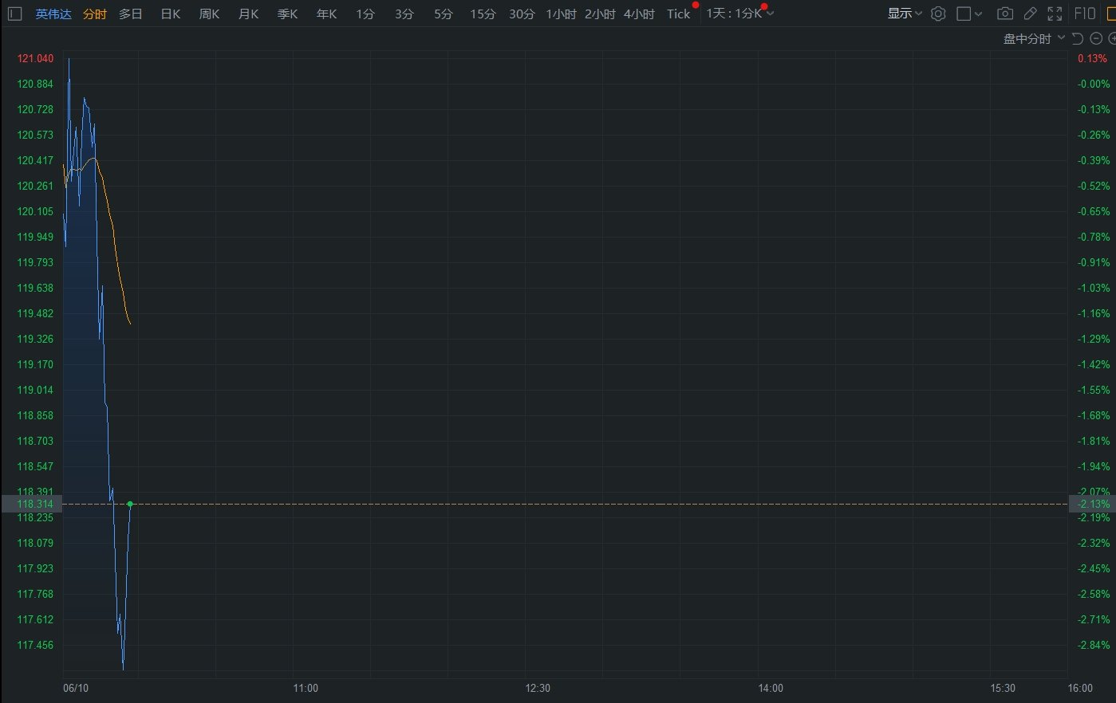Click the 11:00 time axis label

coord(306,688)
